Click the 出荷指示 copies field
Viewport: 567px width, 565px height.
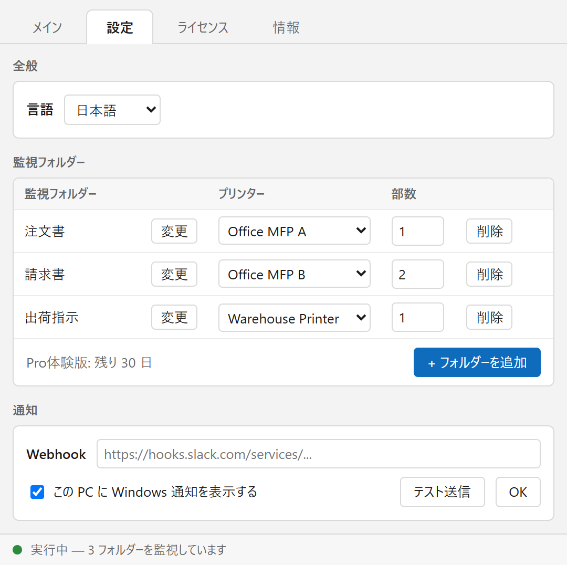pyautogui.click(x=418, y=317)
